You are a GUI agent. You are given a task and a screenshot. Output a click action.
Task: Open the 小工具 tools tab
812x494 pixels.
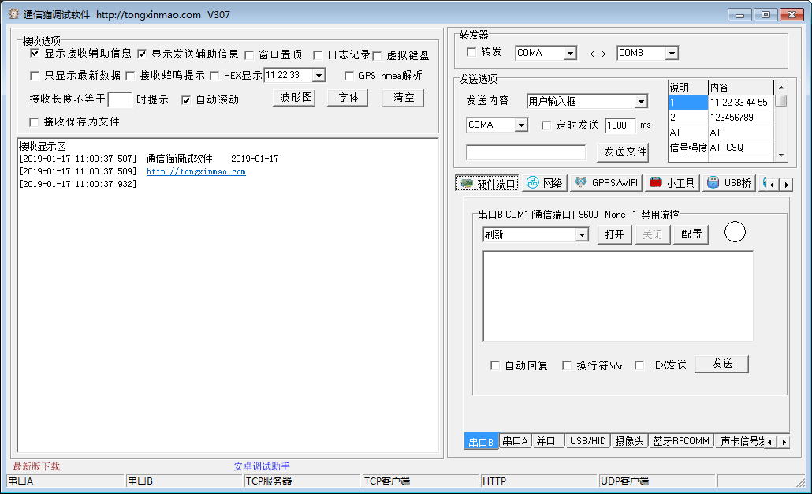tap(672, 183)
